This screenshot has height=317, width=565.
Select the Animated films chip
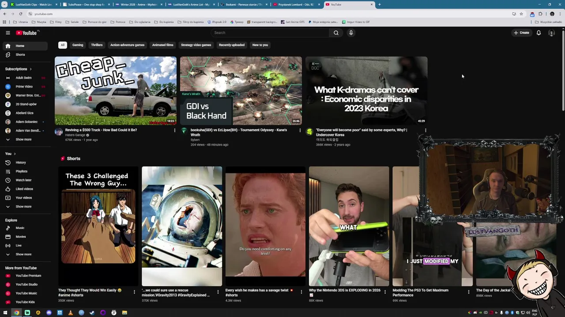[x=162, y=45]
